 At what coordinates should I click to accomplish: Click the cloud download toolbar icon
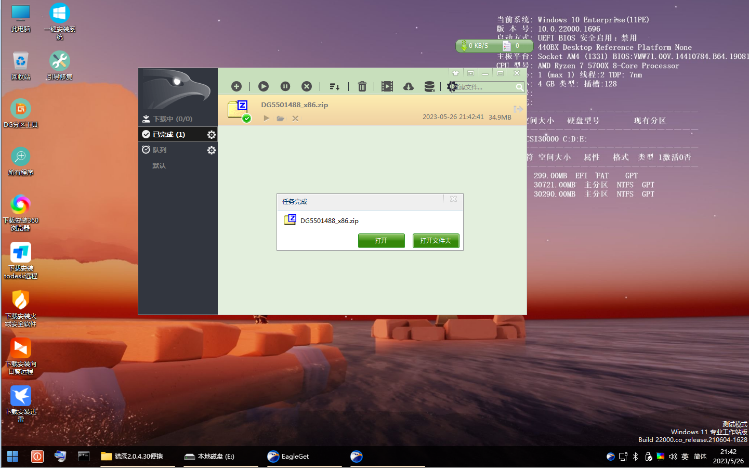coord(409,86)
